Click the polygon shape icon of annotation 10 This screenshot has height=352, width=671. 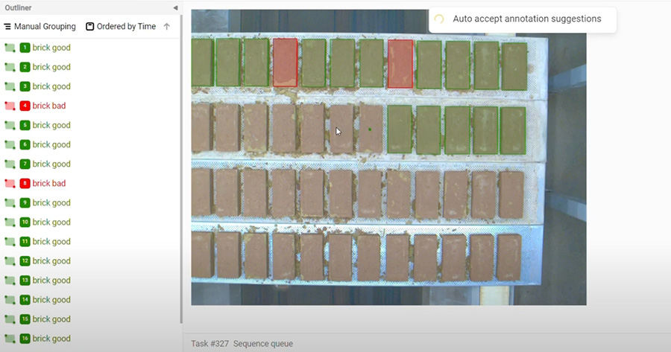pos(10,223)
